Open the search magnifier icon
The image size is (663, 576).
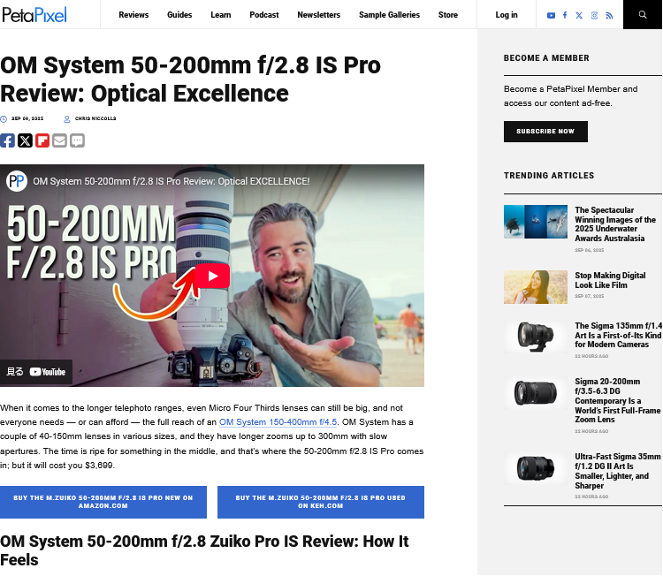click(x=643, y=15)
